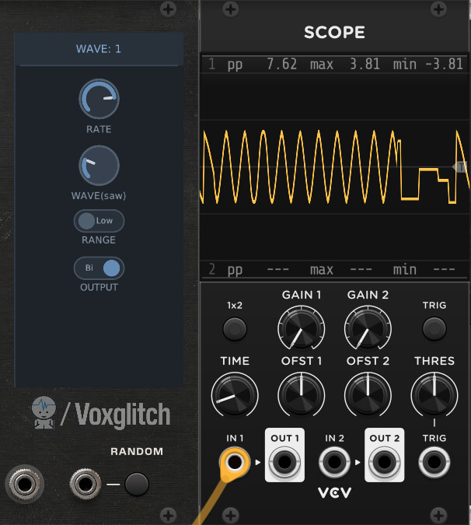
Task: Click the IN 1 input jack
Action: 235,464
